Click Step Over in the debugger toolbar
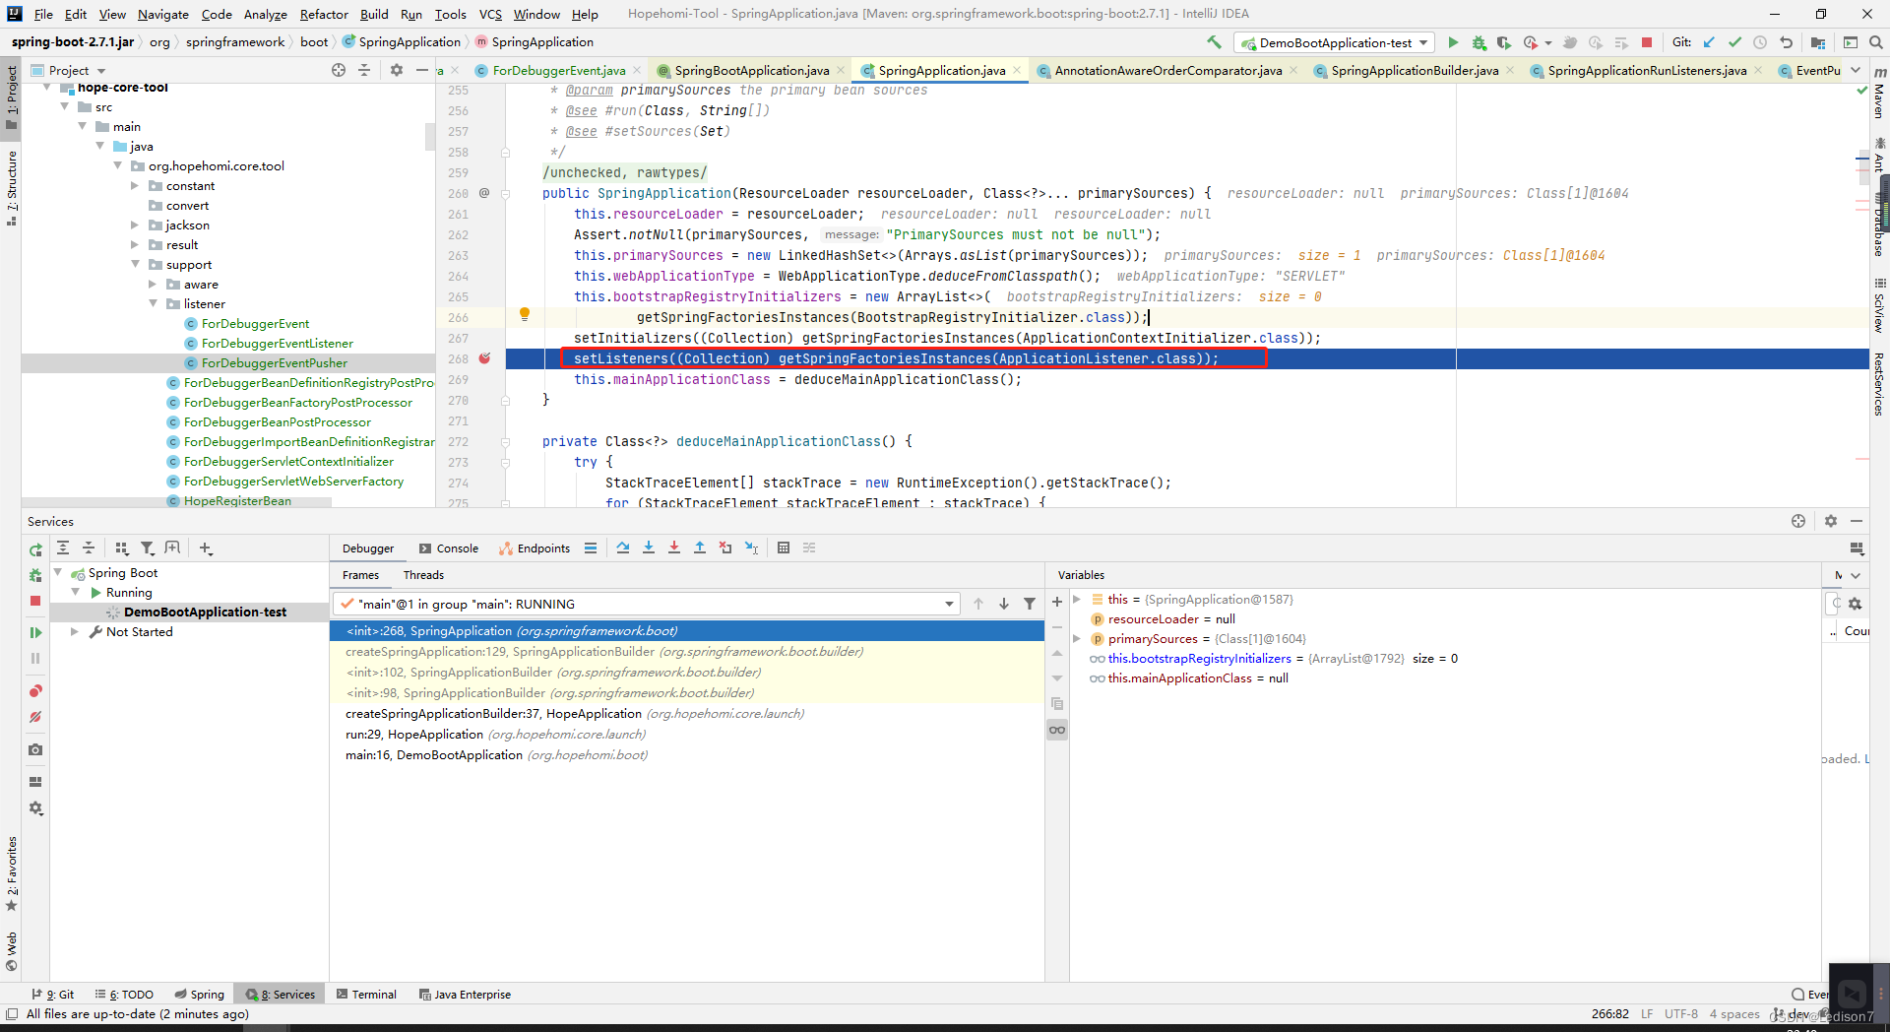Image resolution: width=1890 pixels, height=1032 pixels. pyautogui.click(x=623, y=548)
